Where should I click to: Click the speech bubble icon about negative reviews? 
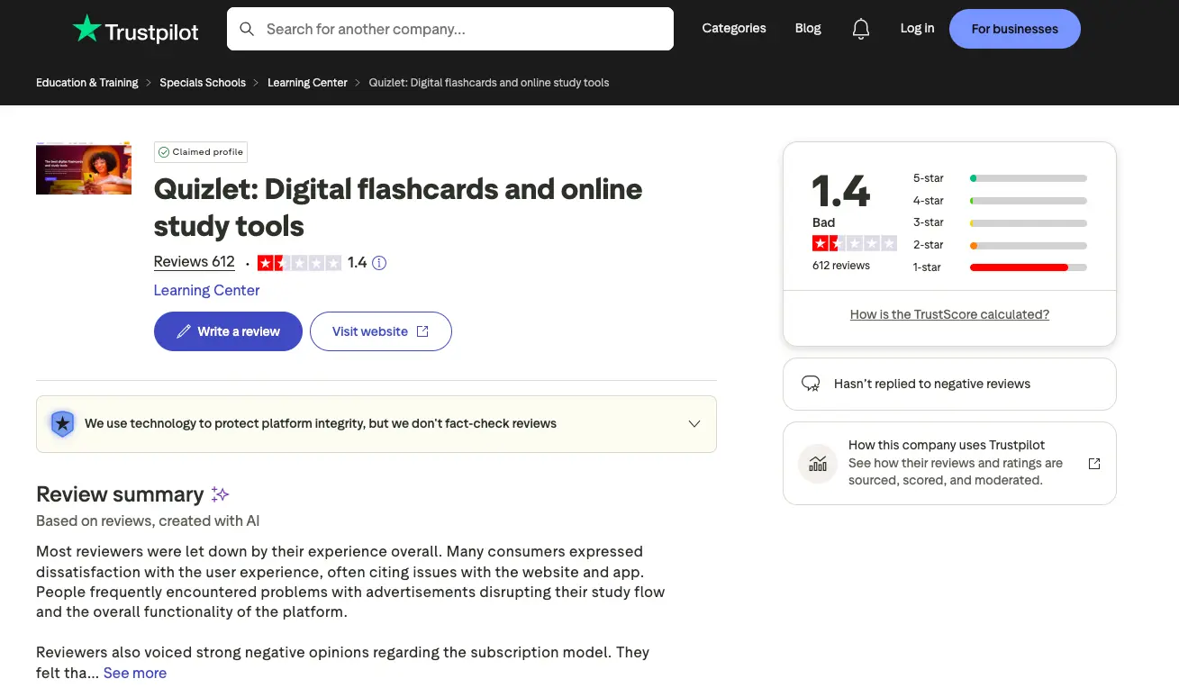tap(812, 384)
